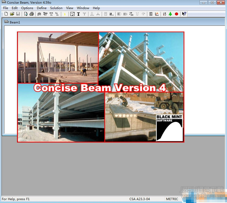Click the floppy disk Save icon
The height and width of the screenshot is (203, 227).
click(x=18, y=14)
